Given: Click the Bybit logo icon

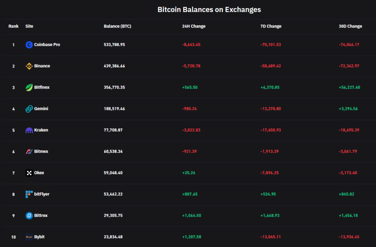Looking at the screenshot, I should [29, 237].
